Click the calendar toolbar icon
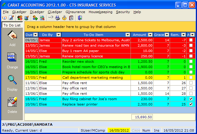Viewport: 197px width, 134px height. pos(71,18)
